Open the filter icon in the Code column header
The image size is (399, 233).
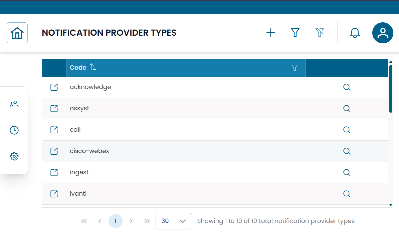294,68
